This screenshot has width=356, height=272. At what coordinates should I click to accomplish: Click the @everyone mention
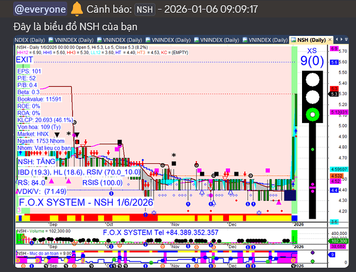(x=40, y=9)
